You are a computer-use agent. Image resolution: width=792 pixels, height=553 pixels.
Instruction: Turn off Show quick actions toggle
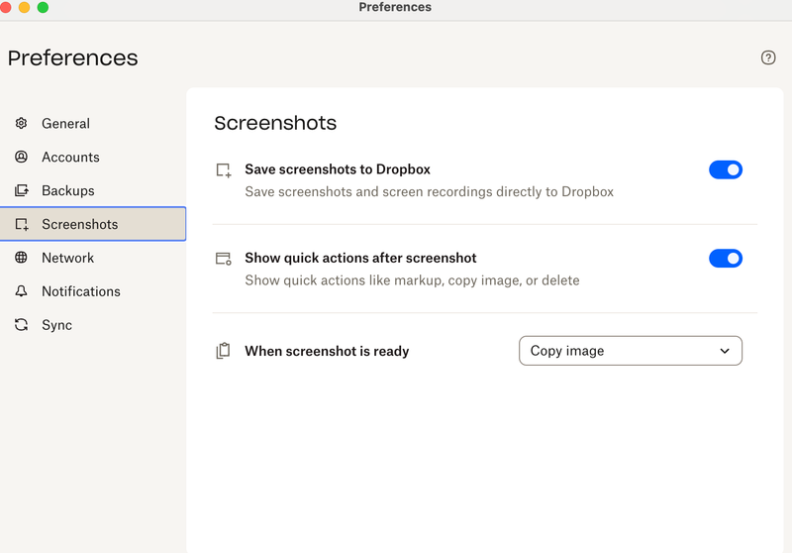click(725, 259)
